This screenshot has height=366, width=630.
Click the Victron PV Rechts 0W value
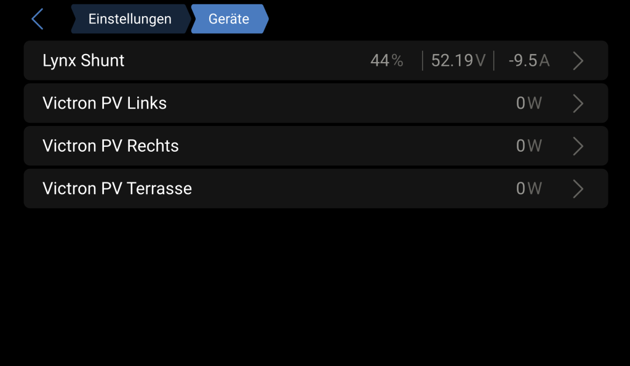tap(528, 146)
